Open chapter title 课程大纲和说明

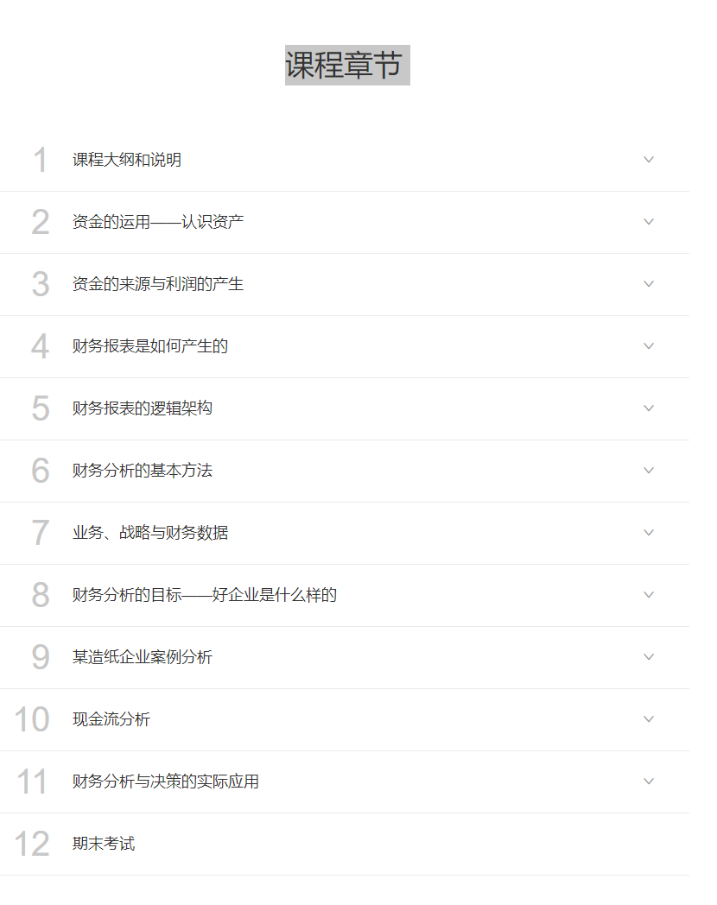127,160
